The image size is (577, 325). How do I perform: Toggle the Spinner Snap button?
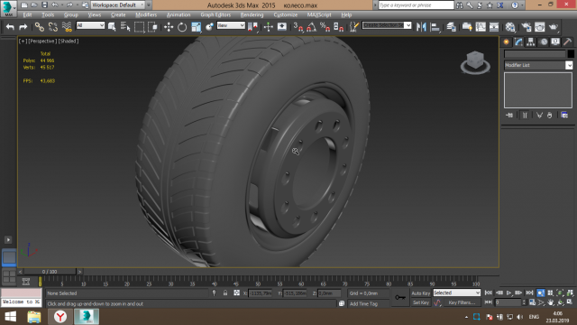pos(338,27)
